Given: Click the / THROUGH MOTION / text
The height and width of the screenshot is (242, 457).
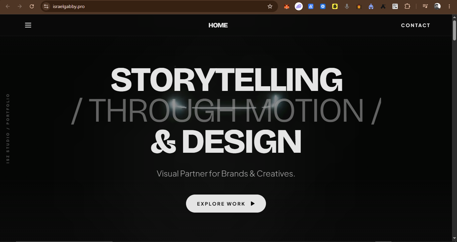Looking at the screenshot, I should [226, 111].
